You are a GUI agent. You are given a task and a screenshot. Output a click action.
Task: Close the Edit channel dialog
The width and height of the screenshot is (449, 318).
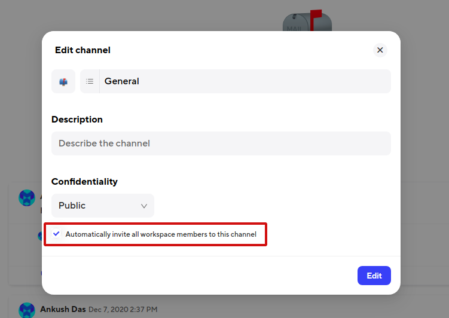(380, 50)
